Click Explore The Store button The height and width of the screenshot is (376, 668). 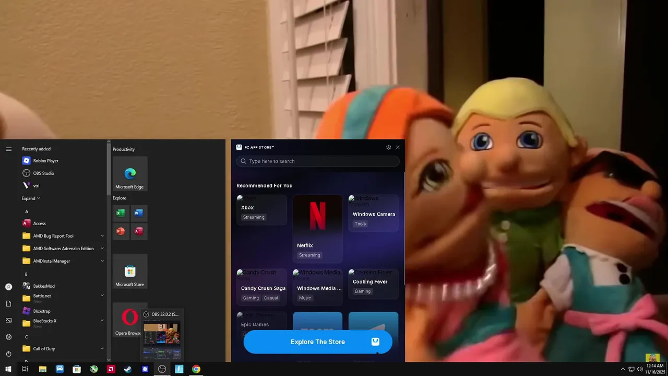coord(318,342)
